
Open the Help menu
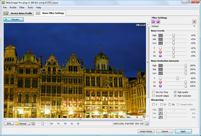pyautogui.click(x=39, y=8)
